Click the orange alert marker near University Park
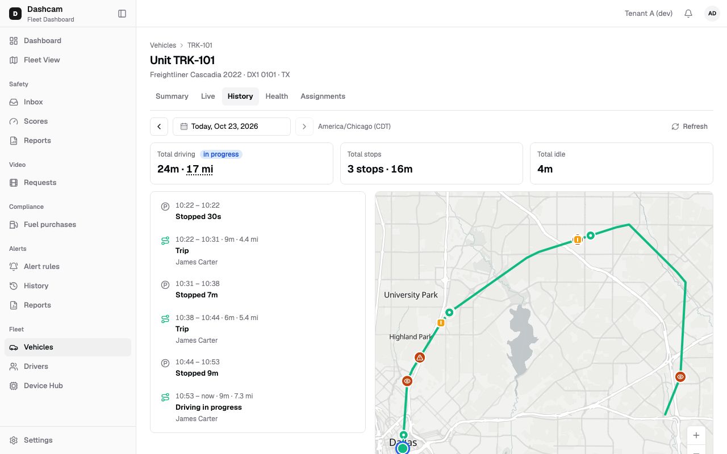The width and height of the screenshot is (727, 454). tap(441, 323)
